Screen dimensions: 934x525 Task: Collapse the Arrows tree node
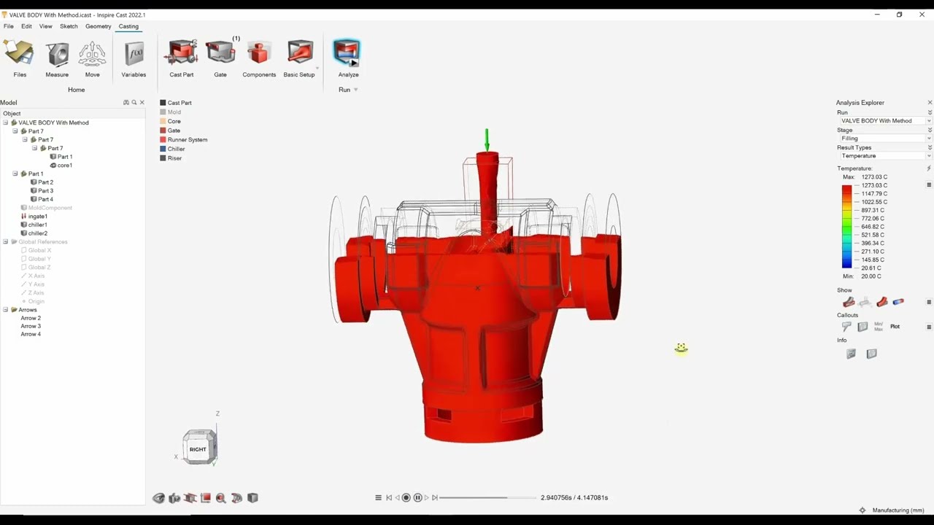click(x=6, y=310)
